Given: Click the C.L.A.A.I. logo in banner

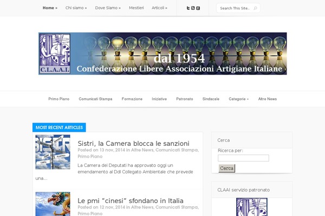Looking at the screenshot, I should (x=55, y=53).
